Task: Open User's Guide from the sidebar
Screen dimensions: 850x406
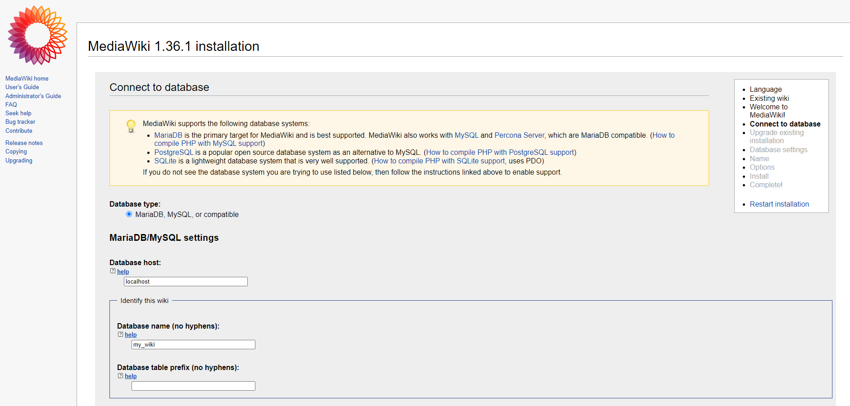Action: pos(22,87)
